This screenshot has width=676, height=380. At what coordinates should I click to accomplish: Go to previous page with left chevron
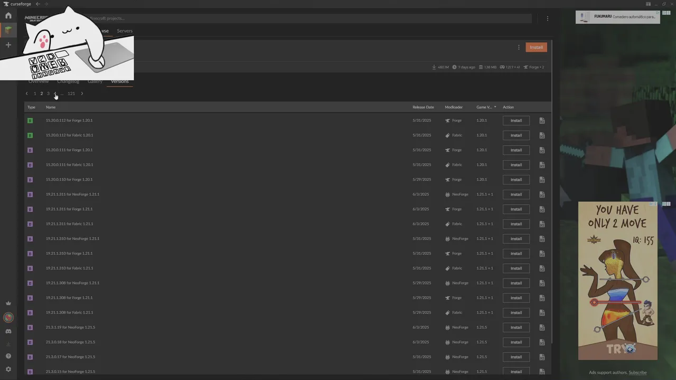tap(26, 93)
